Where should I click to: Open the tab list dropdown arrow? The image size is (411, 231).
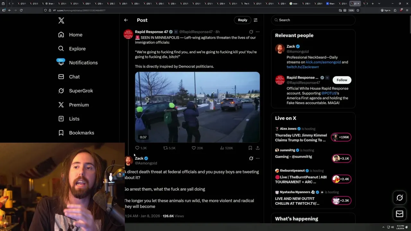click(x=379, y=4)
